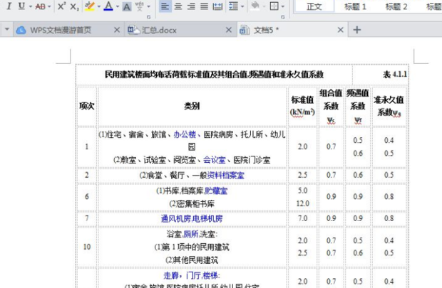The width and height of the screenshot is (442, 288).
Task: Toggle character shading A button
Action: [127, 6]
